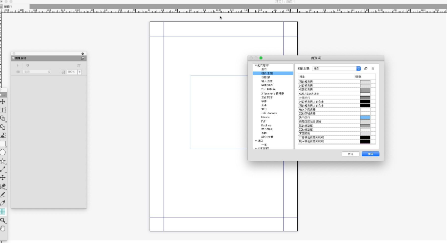Select the Text Unlinking tool
Screen dimensions: 447x243
point(3,127)
